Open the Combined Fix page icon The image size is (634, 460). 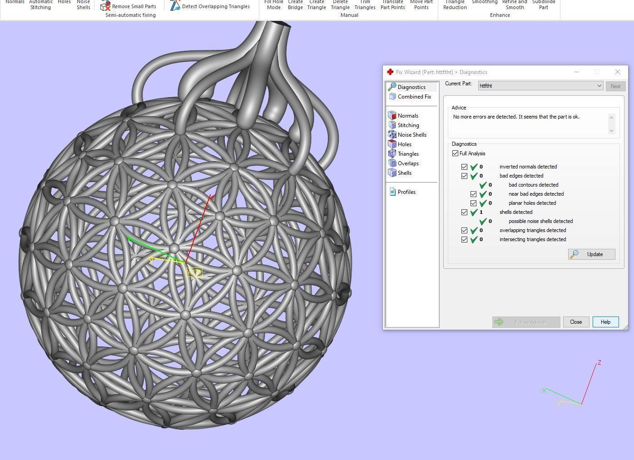coord(392,96)
